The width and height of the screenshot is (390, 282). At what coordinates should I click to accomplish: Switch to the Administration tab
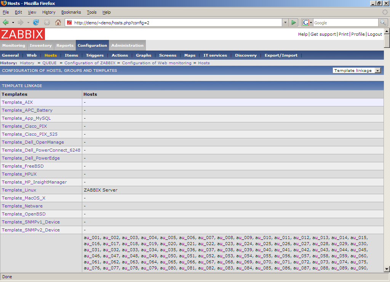pos(127,46)
